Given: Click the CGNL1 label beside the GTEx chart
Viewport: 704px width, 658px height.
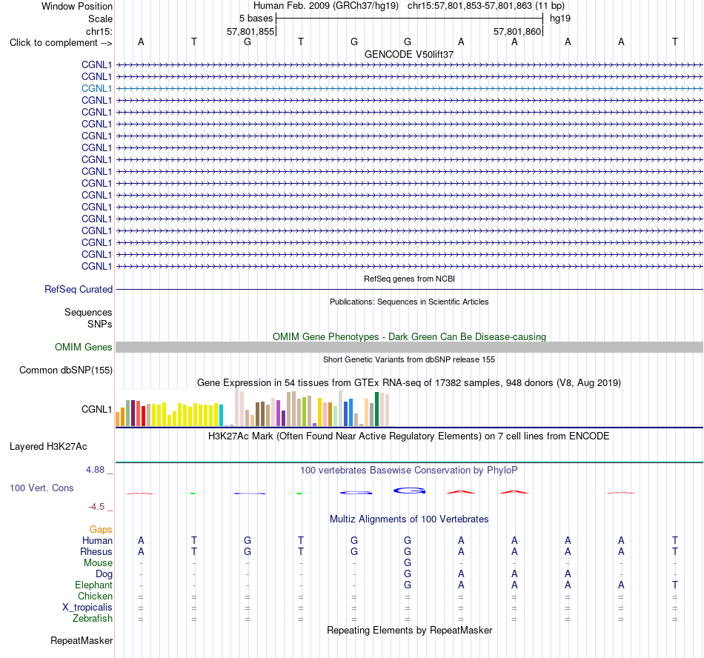Looking at the screenshot, I should point(96,409).
